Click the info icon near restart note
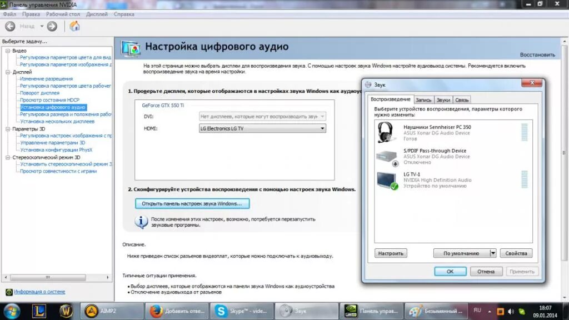 (141, 222)
